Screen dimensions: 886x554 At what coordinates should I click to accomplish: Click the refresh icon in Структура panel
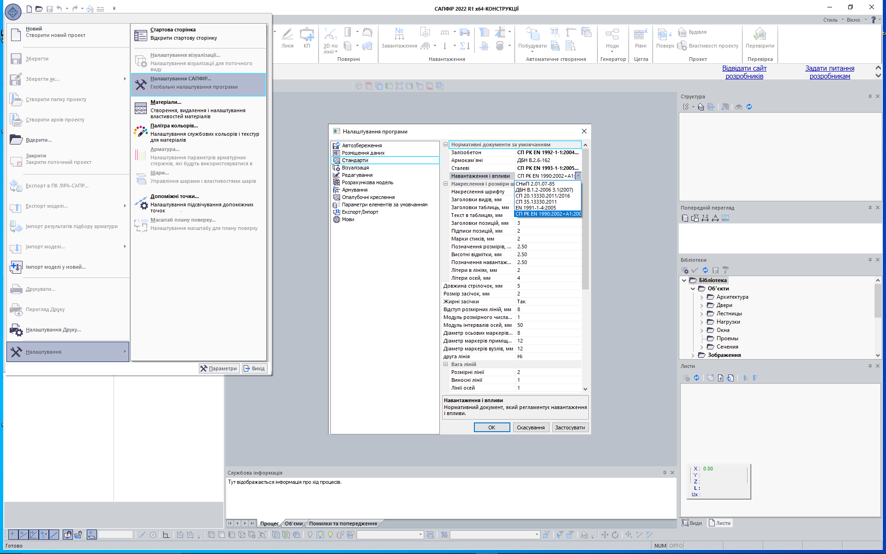(749, 107)
